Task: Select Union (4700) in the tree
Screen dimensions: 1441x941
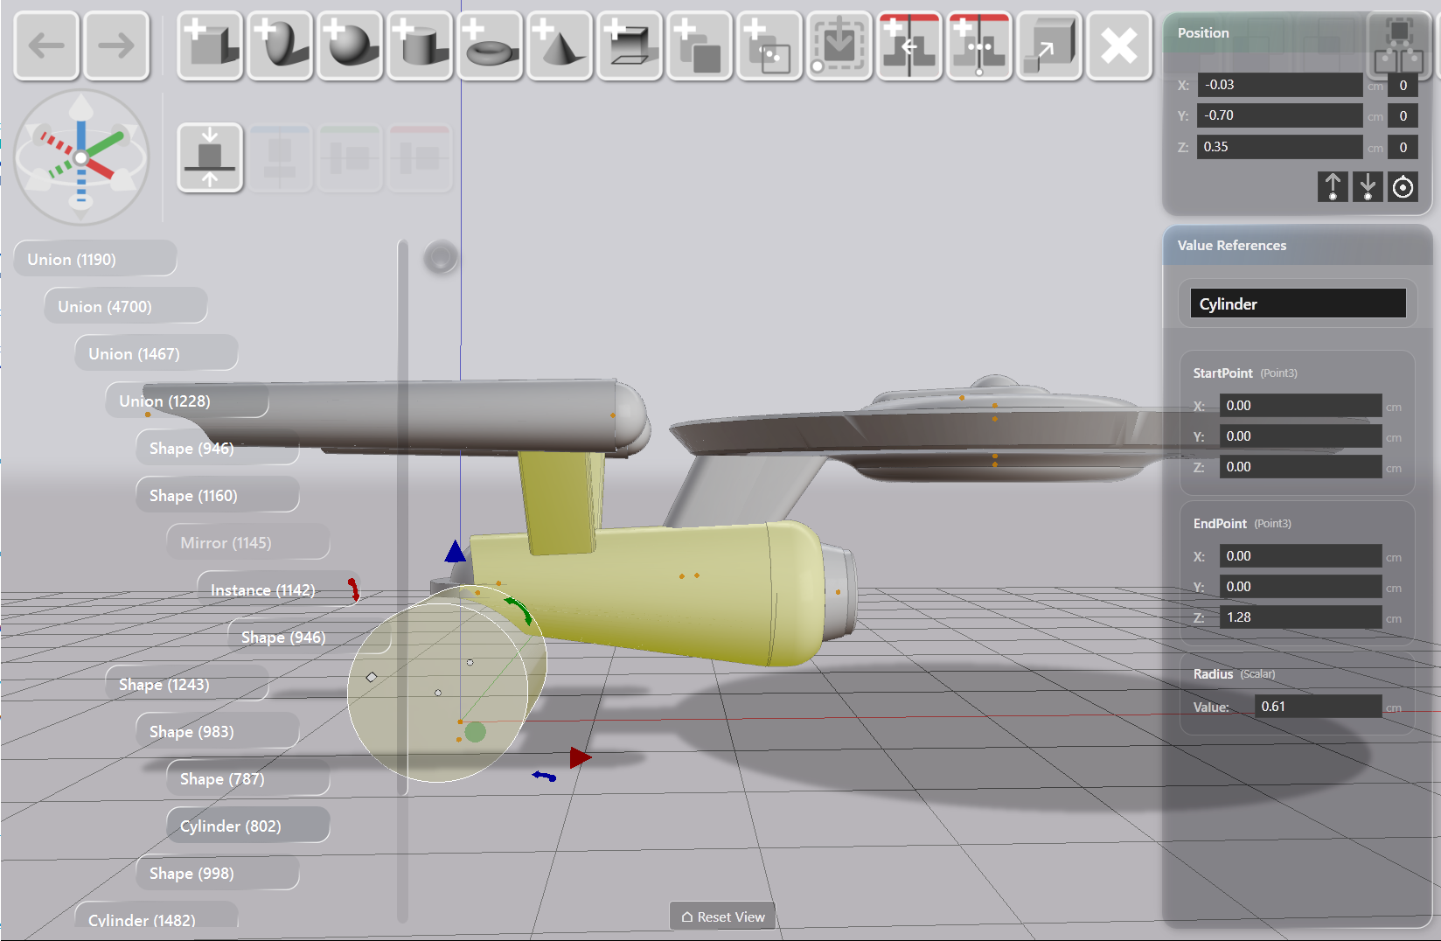Action: (x=126, y=306)
